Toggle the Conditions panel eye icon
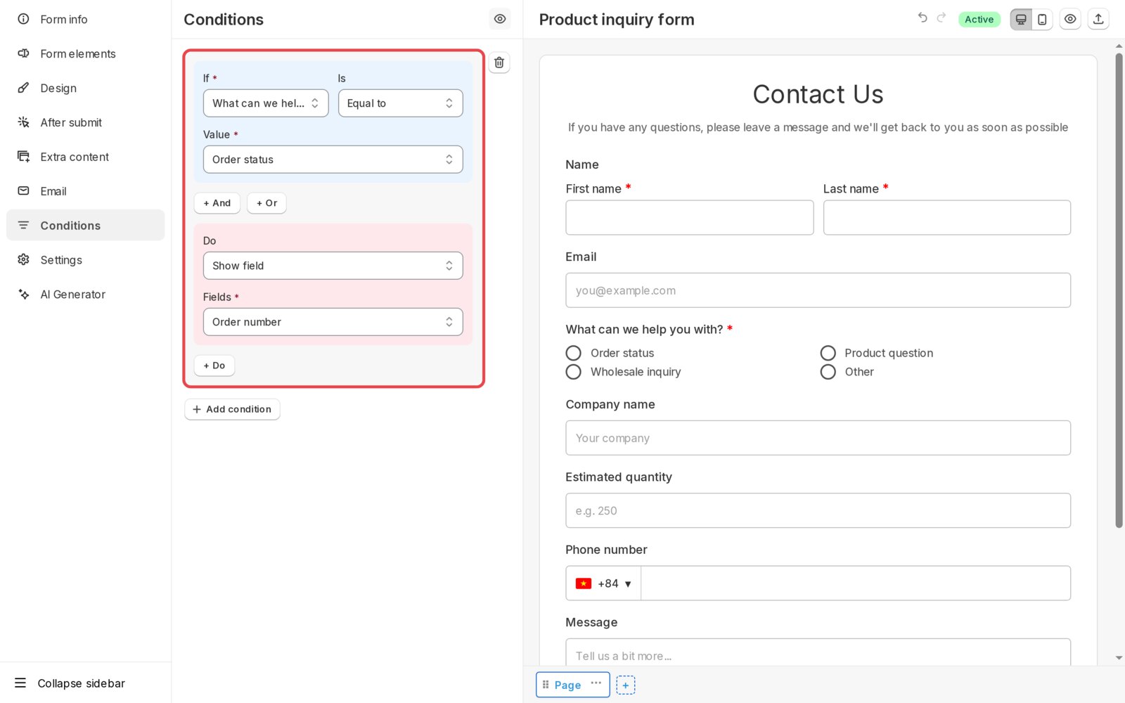This screenshot has width=1125, height=703. pyautogui.click(x=500, y=19)
